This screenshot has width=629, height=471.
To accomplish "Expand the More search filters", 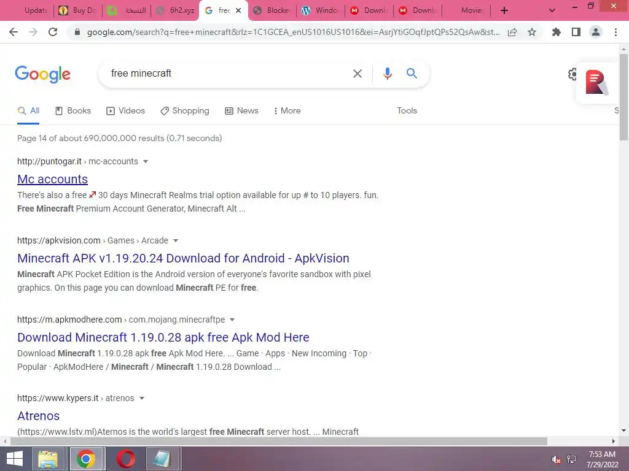I will point(287,111).
